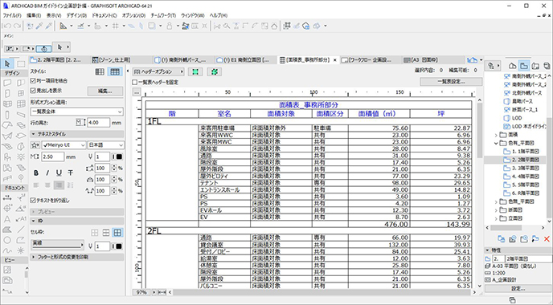Click the black text pen color swatch
The image size is (553, 305).
coord(118,157)
